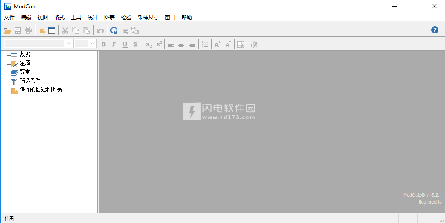Click the Print icon in toolbar
The height and width of the screenshot is (223, 445).
[x=28, y=30]
